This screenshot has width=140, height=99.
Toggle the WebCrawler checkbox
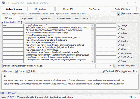click(119, 53)
